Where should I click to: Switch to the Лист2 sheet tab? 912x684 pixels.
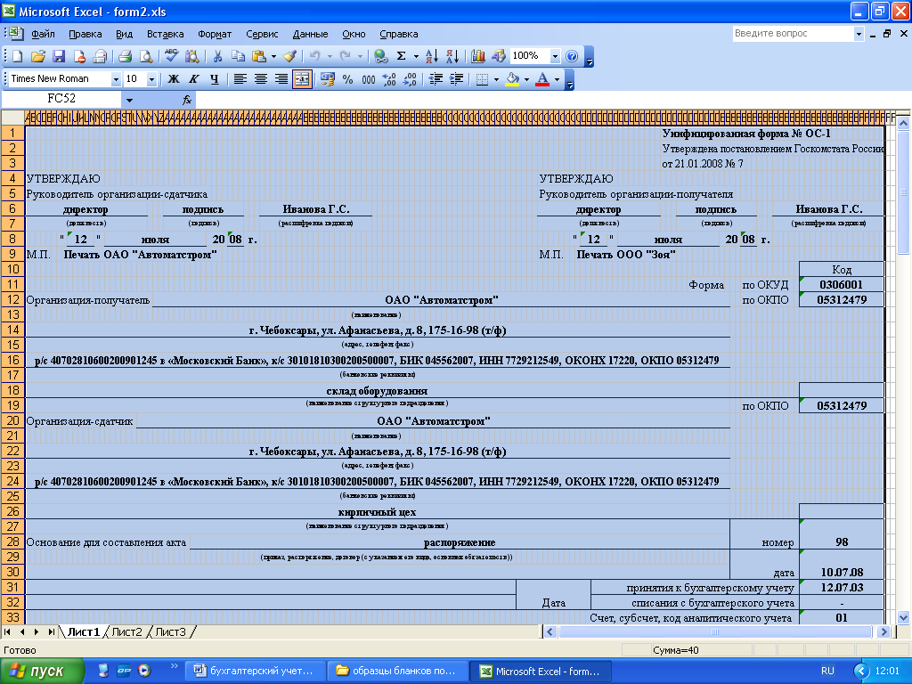coord(126,631)
